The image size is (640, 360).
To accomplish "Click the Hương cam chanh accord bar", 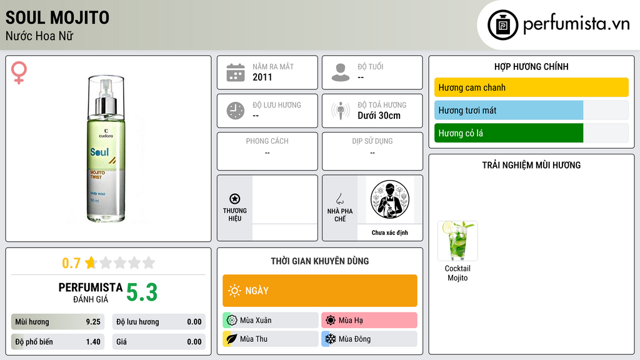I will tap(531, 87).
